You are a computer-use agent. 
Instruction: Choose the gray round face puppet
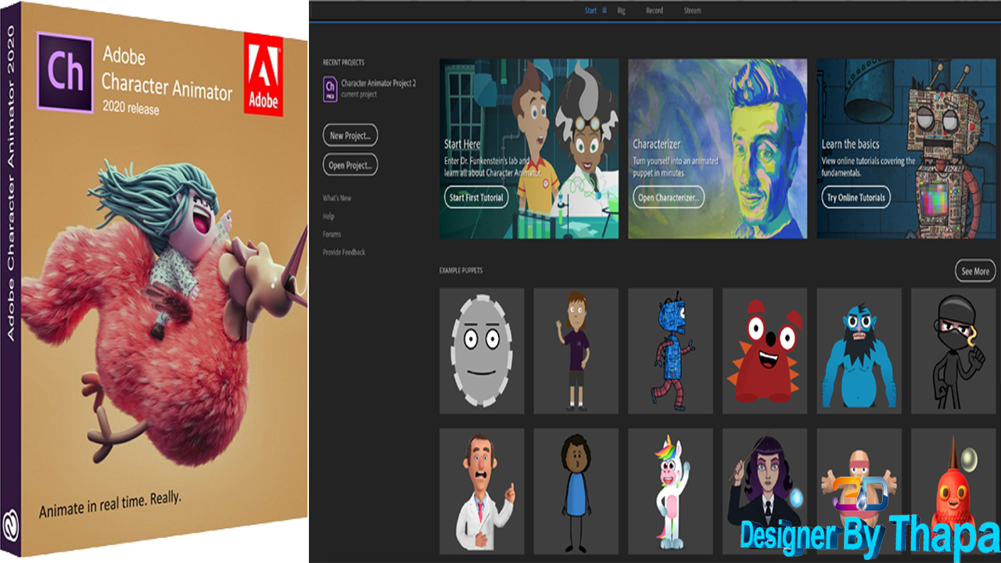point(482,350)
